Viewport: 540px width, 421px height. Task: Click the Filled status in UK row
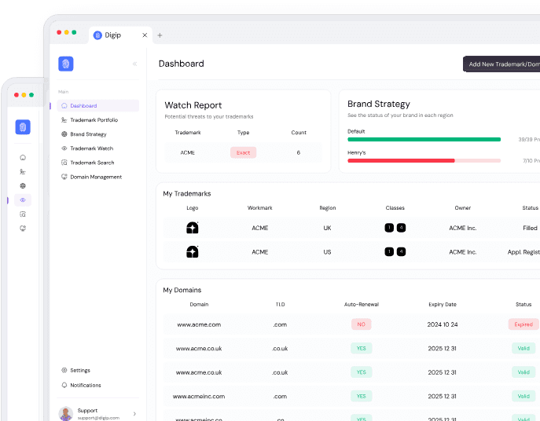tap(530, 228)
